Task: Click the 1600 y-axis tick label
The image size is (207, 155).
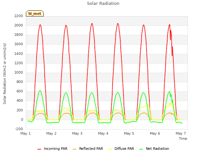Action: pos(19,44)
